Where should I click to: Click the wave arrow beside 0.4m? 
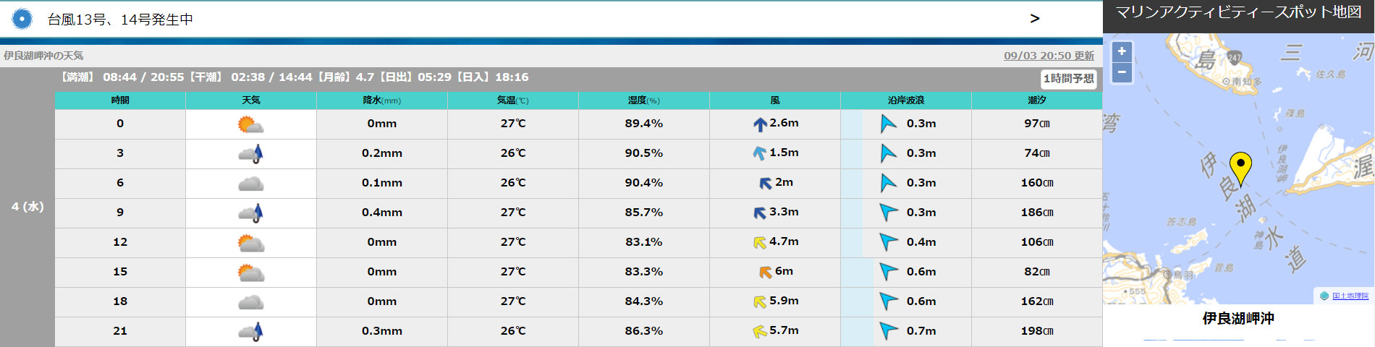click(888, 242)
